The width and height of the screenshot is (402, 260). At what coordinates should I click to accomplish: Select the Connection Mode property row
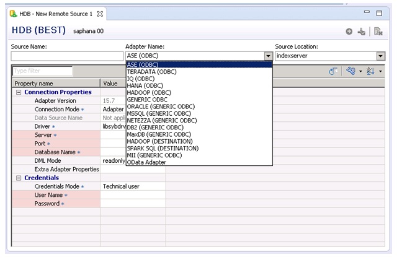pyautogui.click(x=56, y=110)
